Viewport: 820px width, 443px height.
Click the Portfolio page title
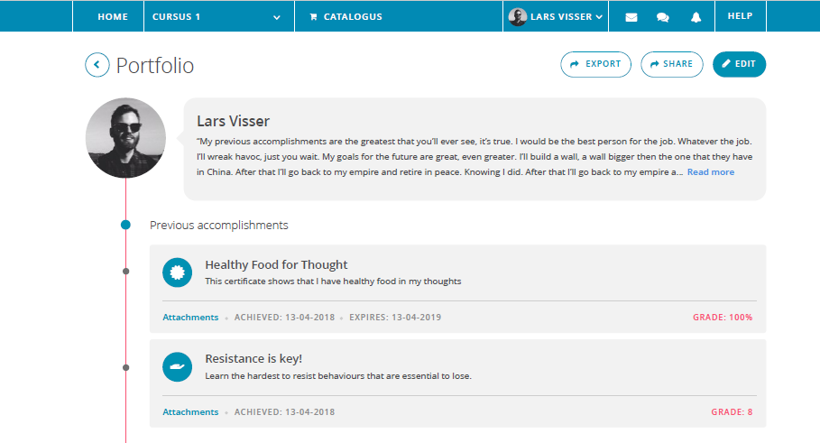(155, 65)
